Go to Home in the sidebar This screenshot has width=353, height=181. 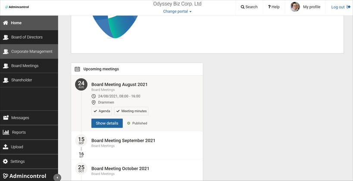pos(29,23)
